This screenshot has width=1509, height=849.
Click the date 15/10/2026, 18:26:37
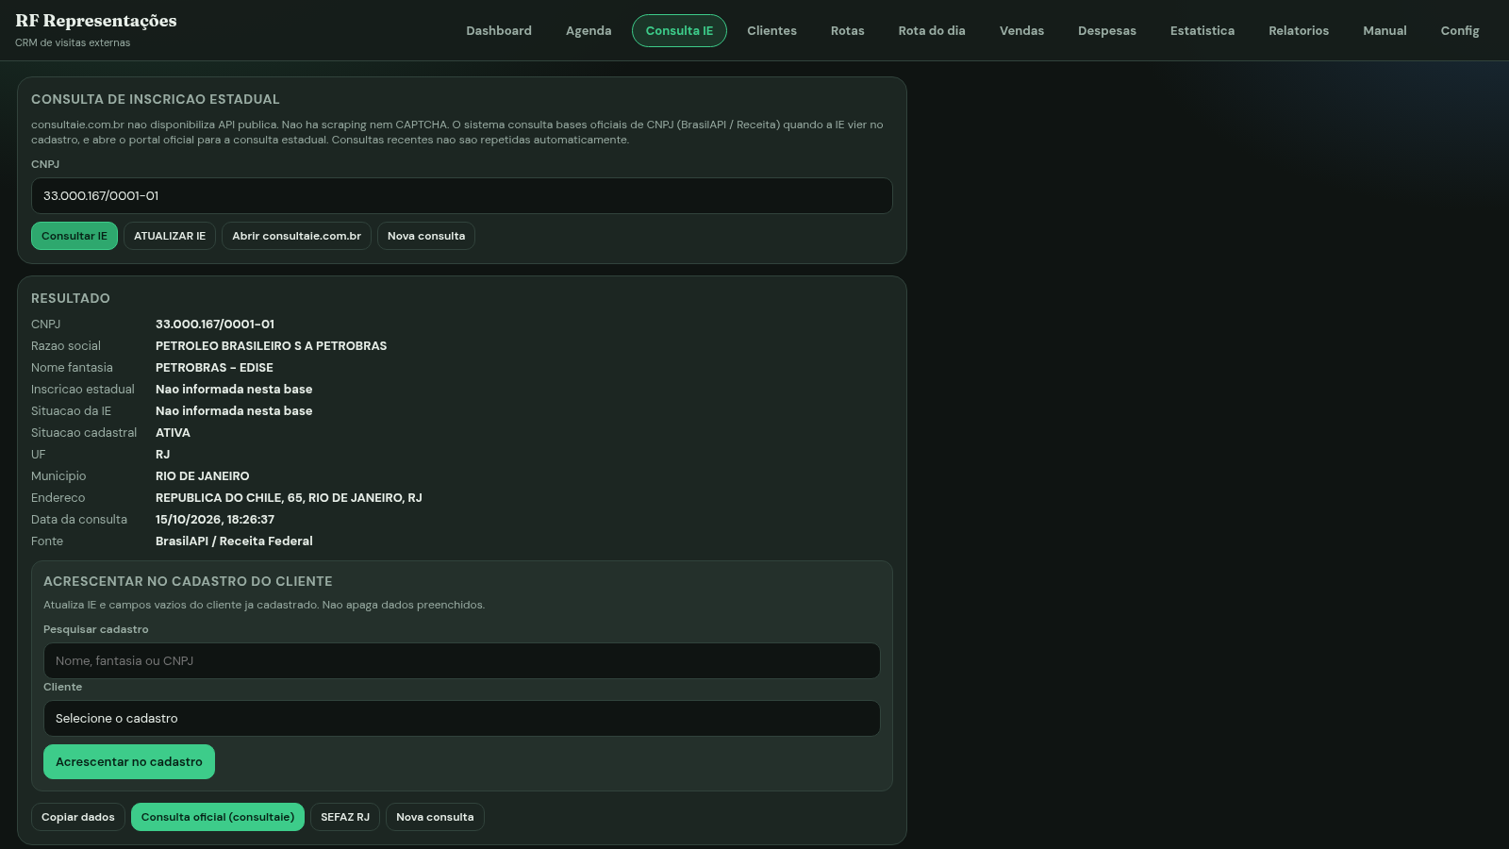(x=215, y=520)
